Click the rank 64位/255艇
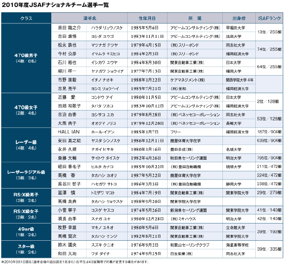Image resolution: width=284 pixels, height=267 pixels. click(x=269, y=67)
